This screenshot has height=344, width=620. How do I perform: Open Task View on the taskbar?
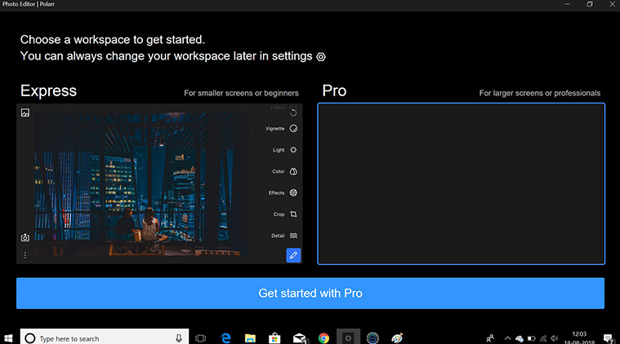tap(200, 337)
